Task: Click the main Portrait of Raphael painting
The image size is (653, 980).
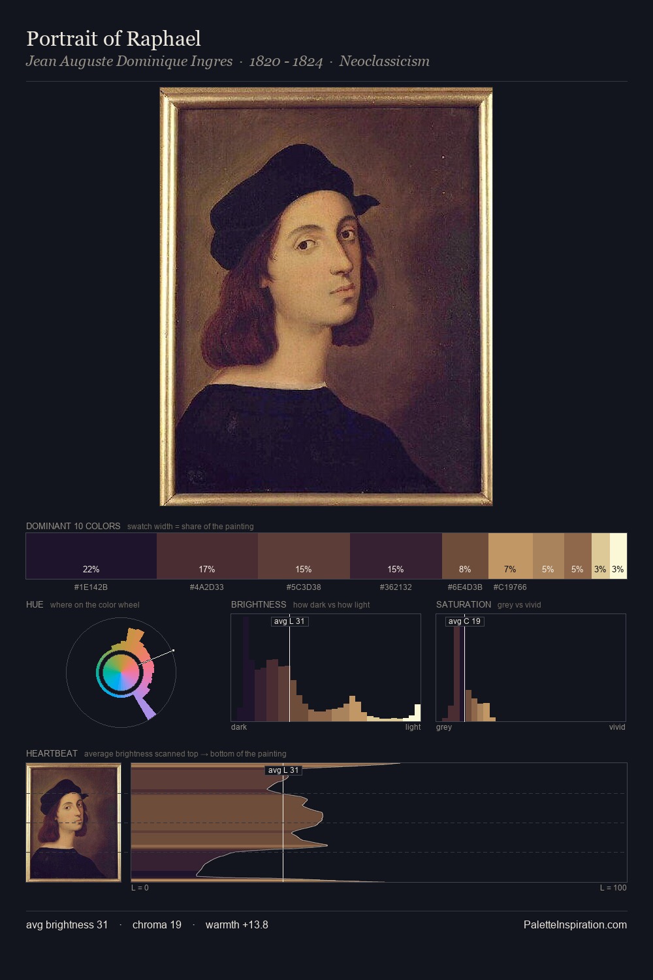Action: (326, 297)
